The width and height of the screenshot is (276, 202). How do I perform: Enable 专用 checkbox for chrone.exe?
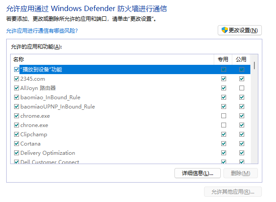[x=223, y=125]
